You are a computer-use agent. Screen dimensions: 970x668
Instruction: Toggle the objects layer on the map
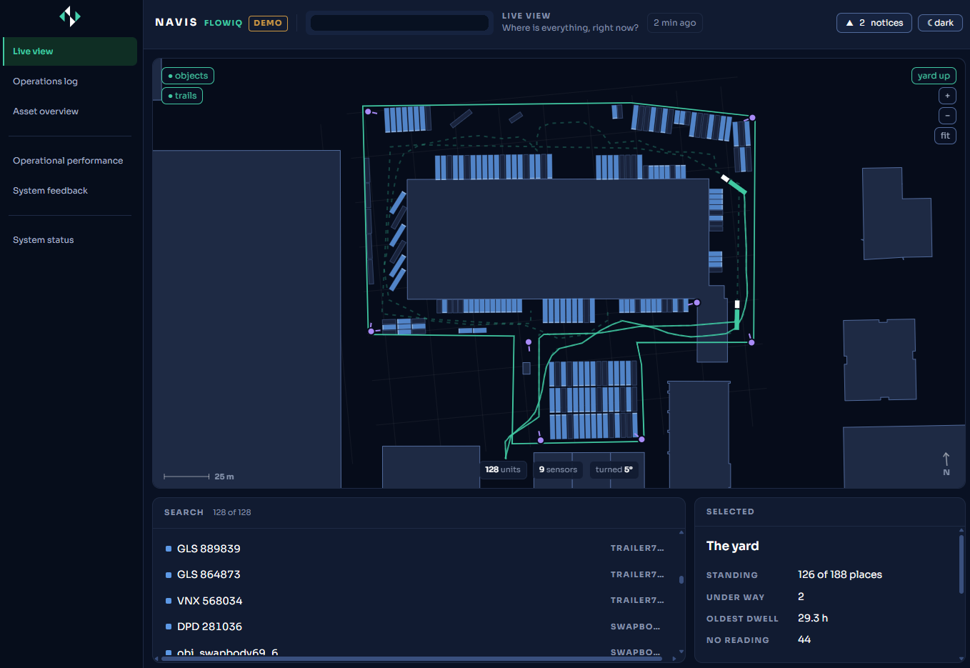point(188,76)
